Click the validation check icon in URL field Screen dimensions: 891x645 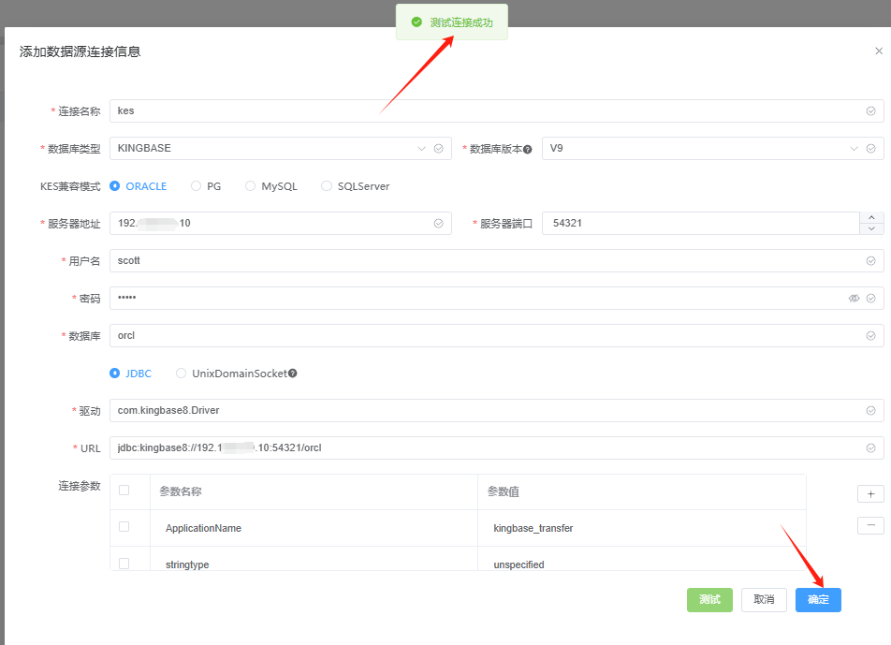pyautogui.click(x=870, y=448)
